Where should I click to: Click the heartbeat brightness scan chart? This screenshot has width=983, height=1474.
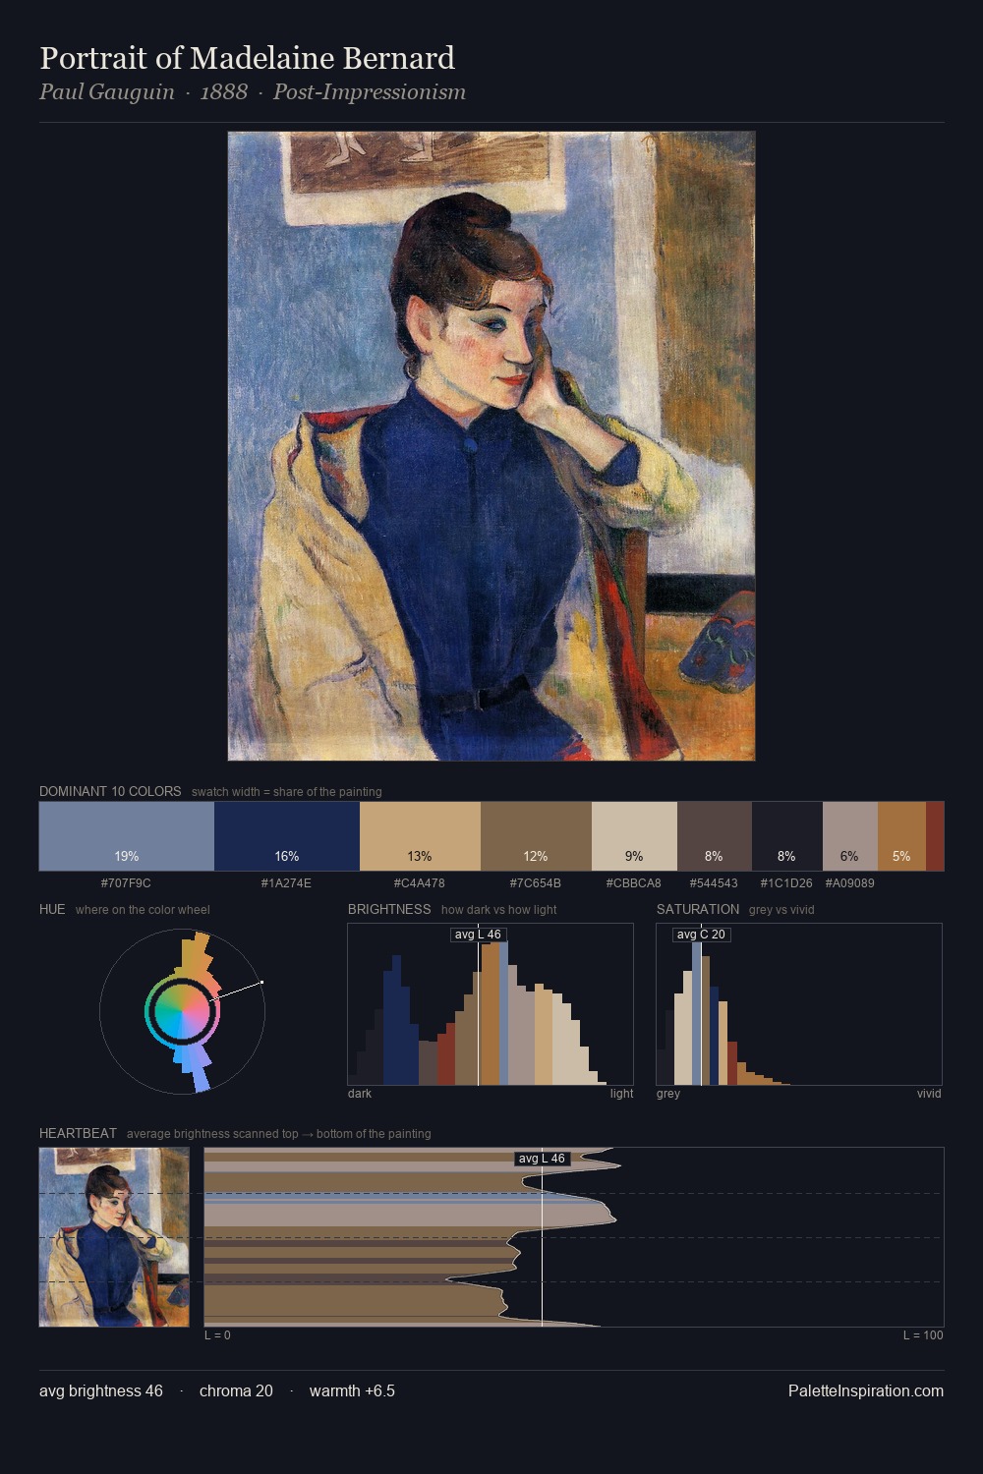574,1237
